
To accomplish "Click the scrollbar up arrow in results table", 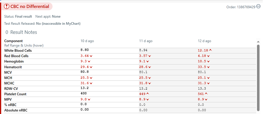I will [258, 41].
